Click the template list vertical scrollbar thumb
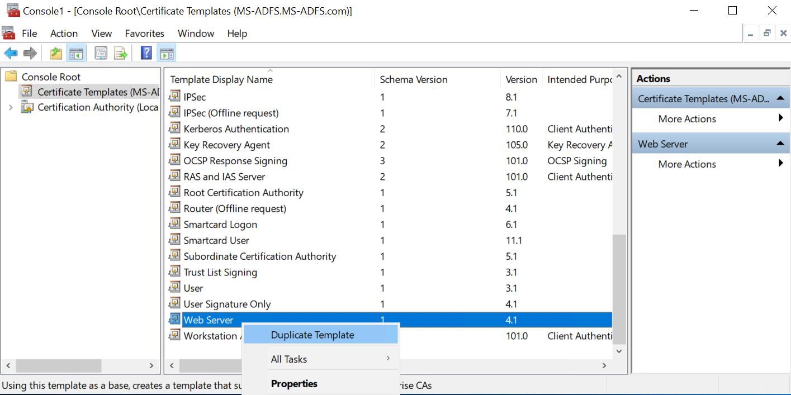 (619, 289)
